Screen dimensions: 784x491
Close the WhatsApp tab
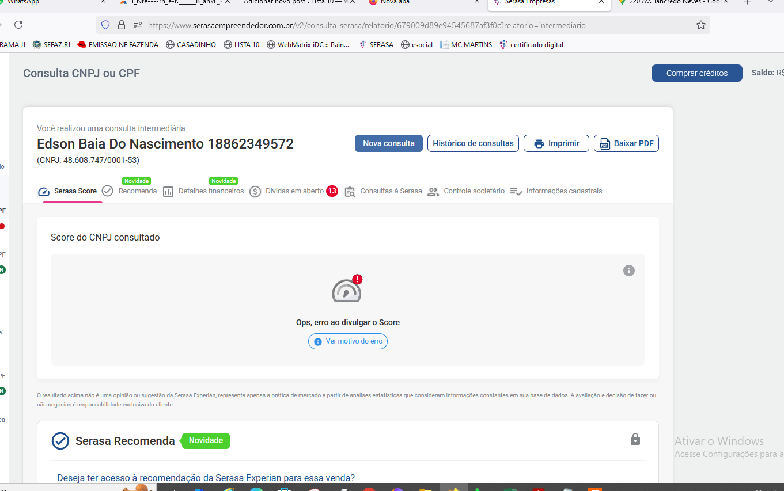coord(103,2)
